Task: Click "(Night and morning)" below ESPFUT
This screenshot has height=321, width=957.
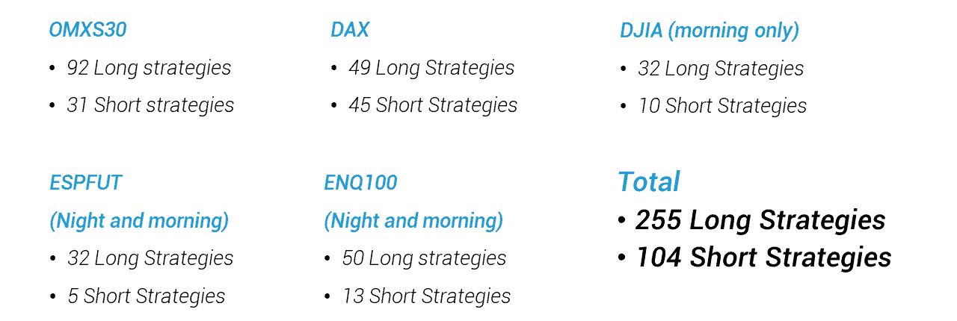Action: point(139,221)
